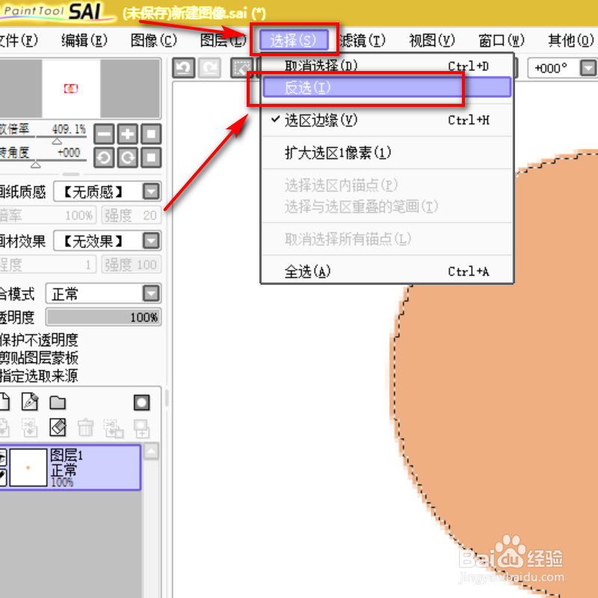Image resolution: width=598 pixels, height=598 pixels.
Task: Click the greyed 取消选择所有锚点(L) entry
Action: [x=386, y=239]
